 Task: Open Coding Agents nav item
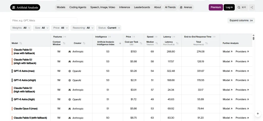point(78,7)
